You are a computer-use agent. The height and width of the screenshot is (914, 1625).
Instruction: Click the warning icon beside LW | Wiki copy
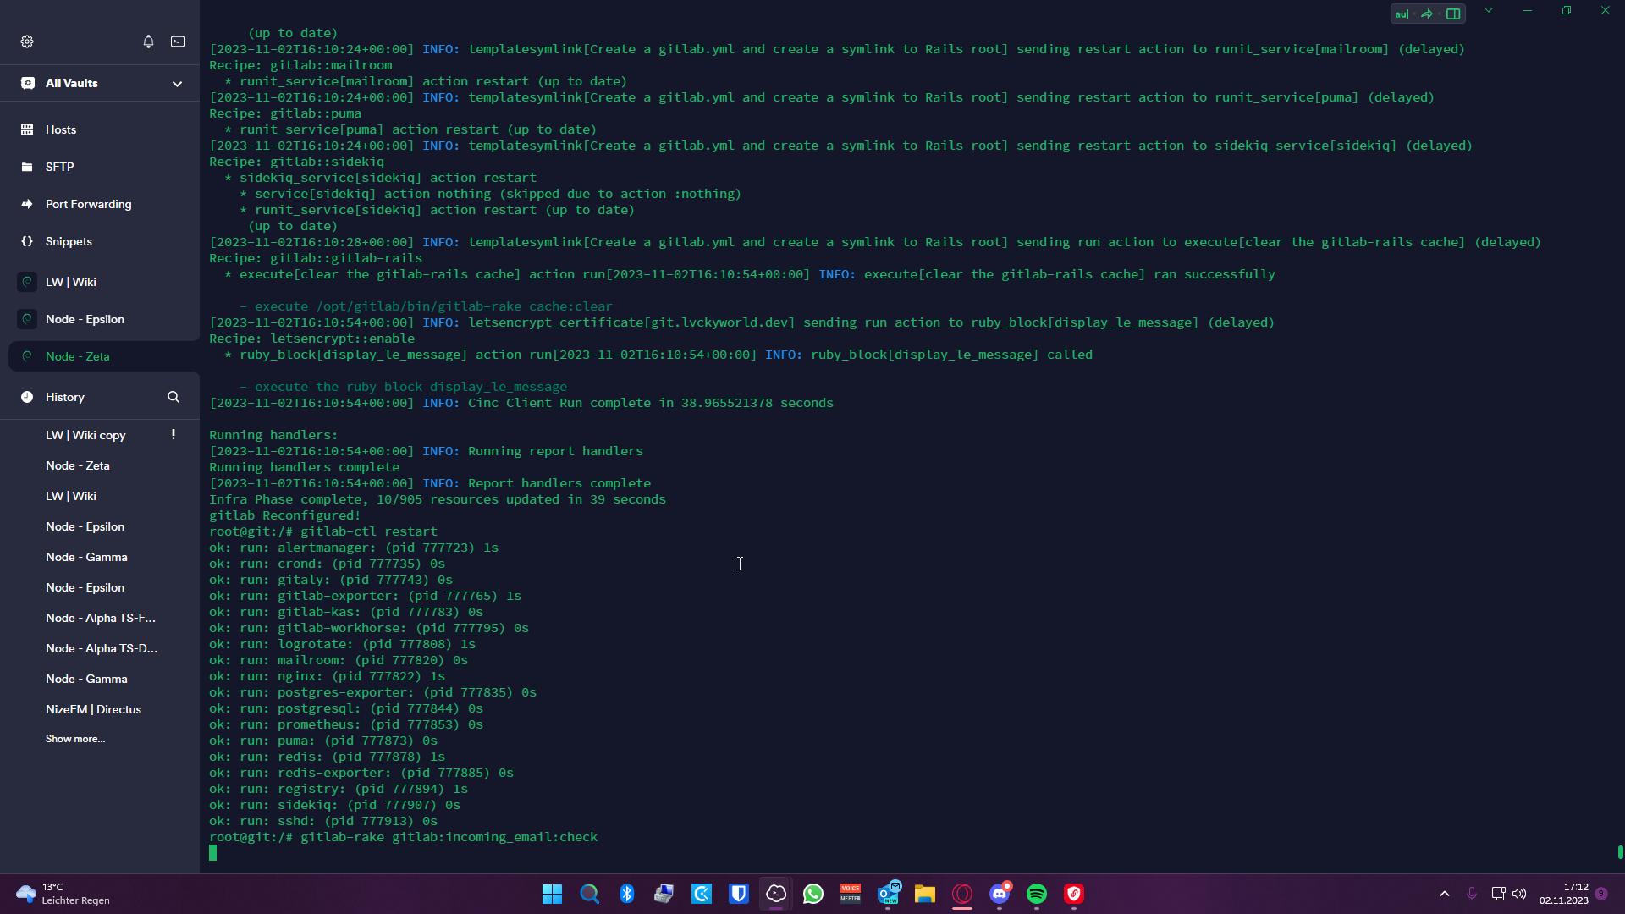tap(174, 434)
